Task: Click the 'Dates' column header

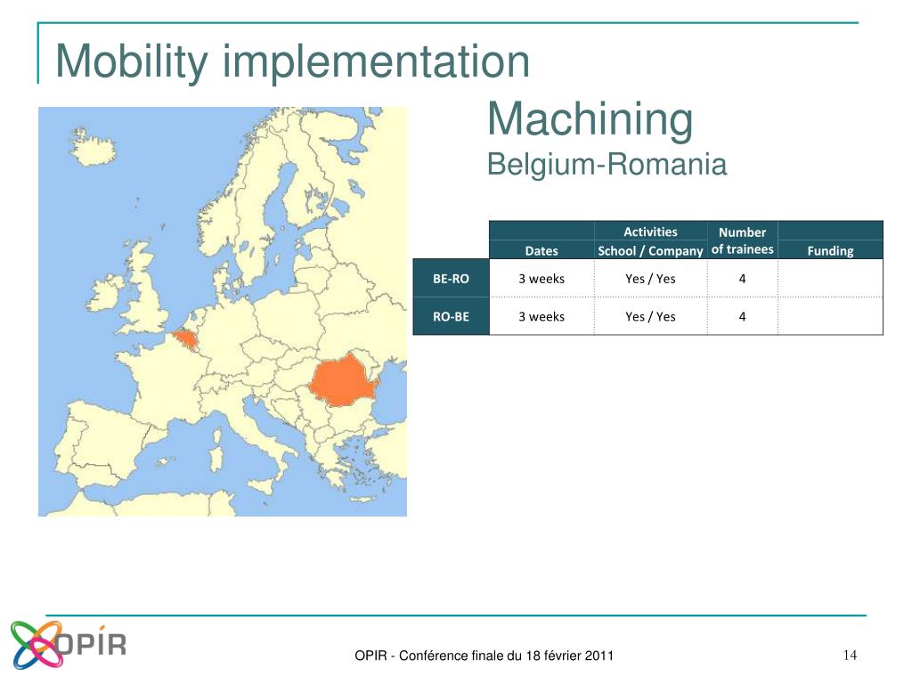Action: click(541, 250)
